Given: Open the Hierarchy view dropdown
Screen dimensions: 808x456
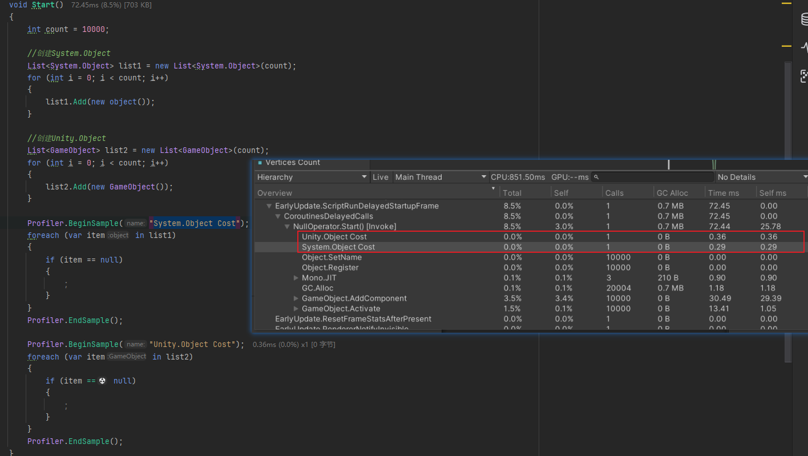Looking at the screenshot, I should pos(312,177).
